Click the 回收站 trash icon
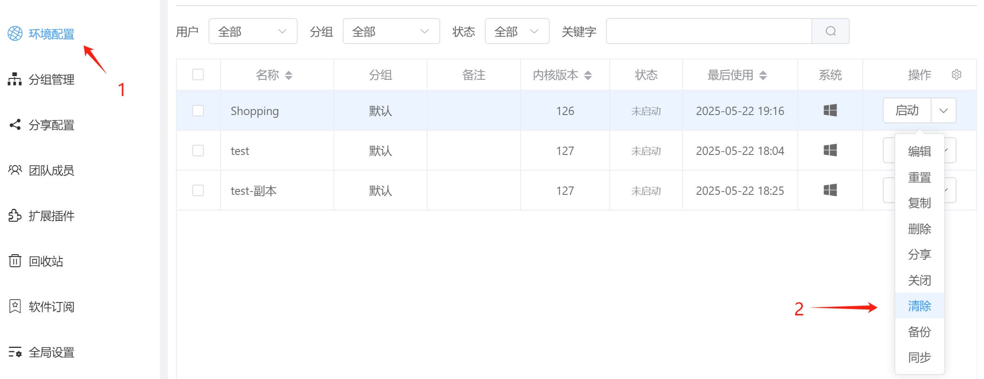 pyautogui.click(x=15, y=261)
